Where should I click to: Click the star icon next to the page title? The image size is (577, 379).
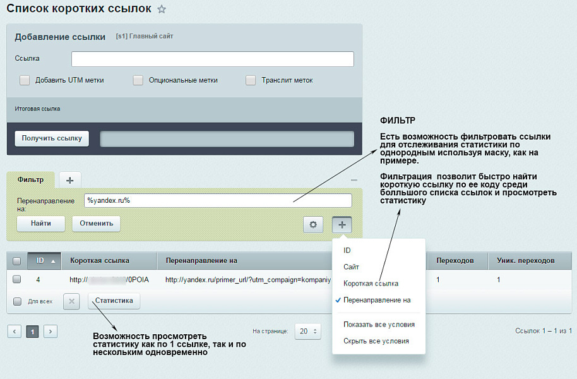pos(162,9)
